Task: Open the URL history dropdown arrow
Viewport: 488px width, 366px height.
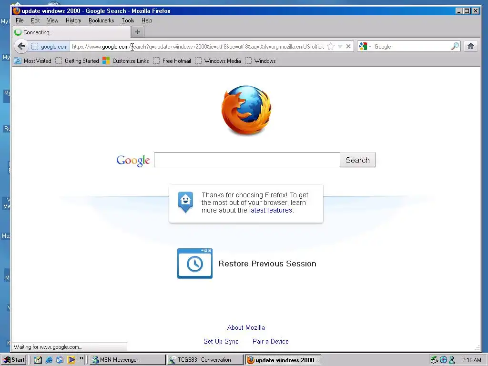Action: point(340,47)
